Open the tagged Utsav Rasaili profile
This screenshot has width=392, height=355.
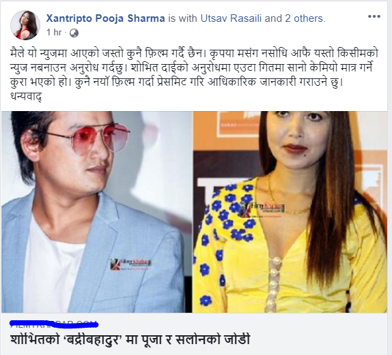[231, 18]
